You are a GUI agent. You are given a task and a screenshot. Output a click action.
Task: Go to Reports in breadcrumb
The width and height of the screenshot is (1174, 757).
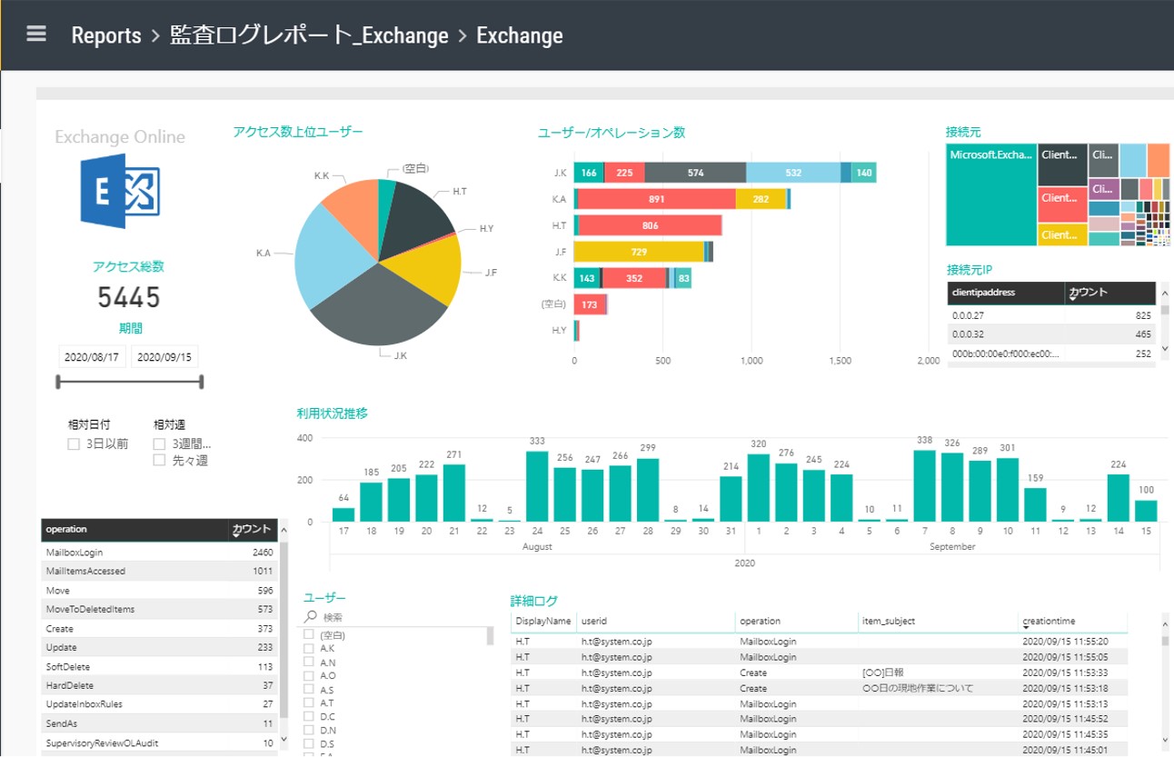106,35
